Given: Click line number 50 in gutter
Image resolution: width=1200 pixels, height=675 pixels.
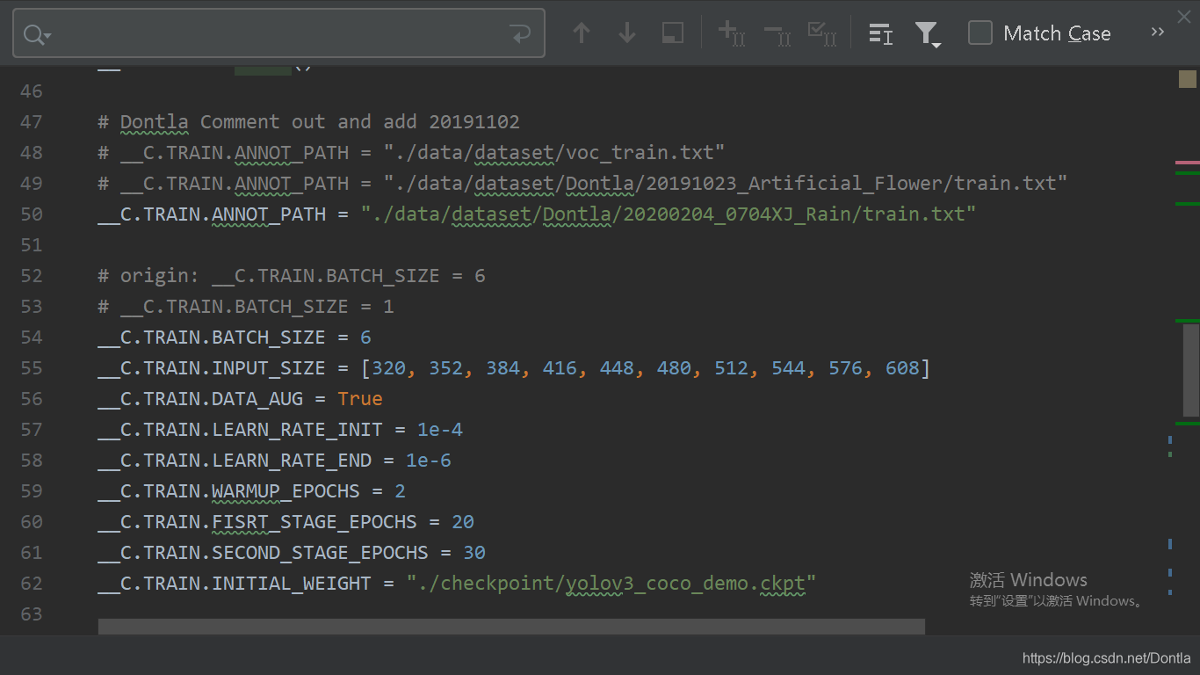Looking at the screenshot, I should point(32,214).
